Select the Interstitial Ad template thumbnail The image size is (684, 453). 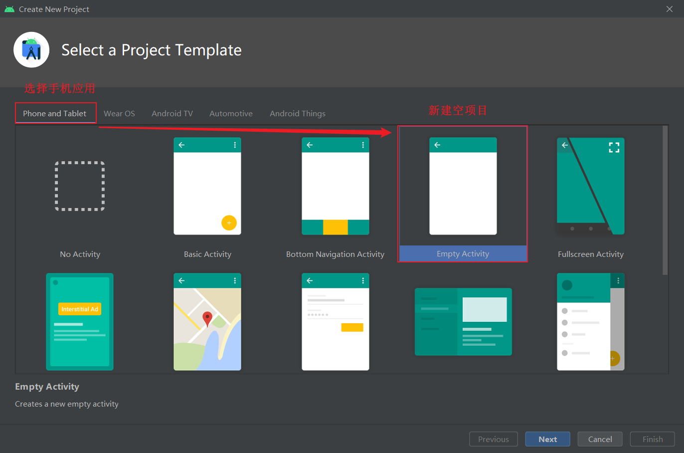80,322
